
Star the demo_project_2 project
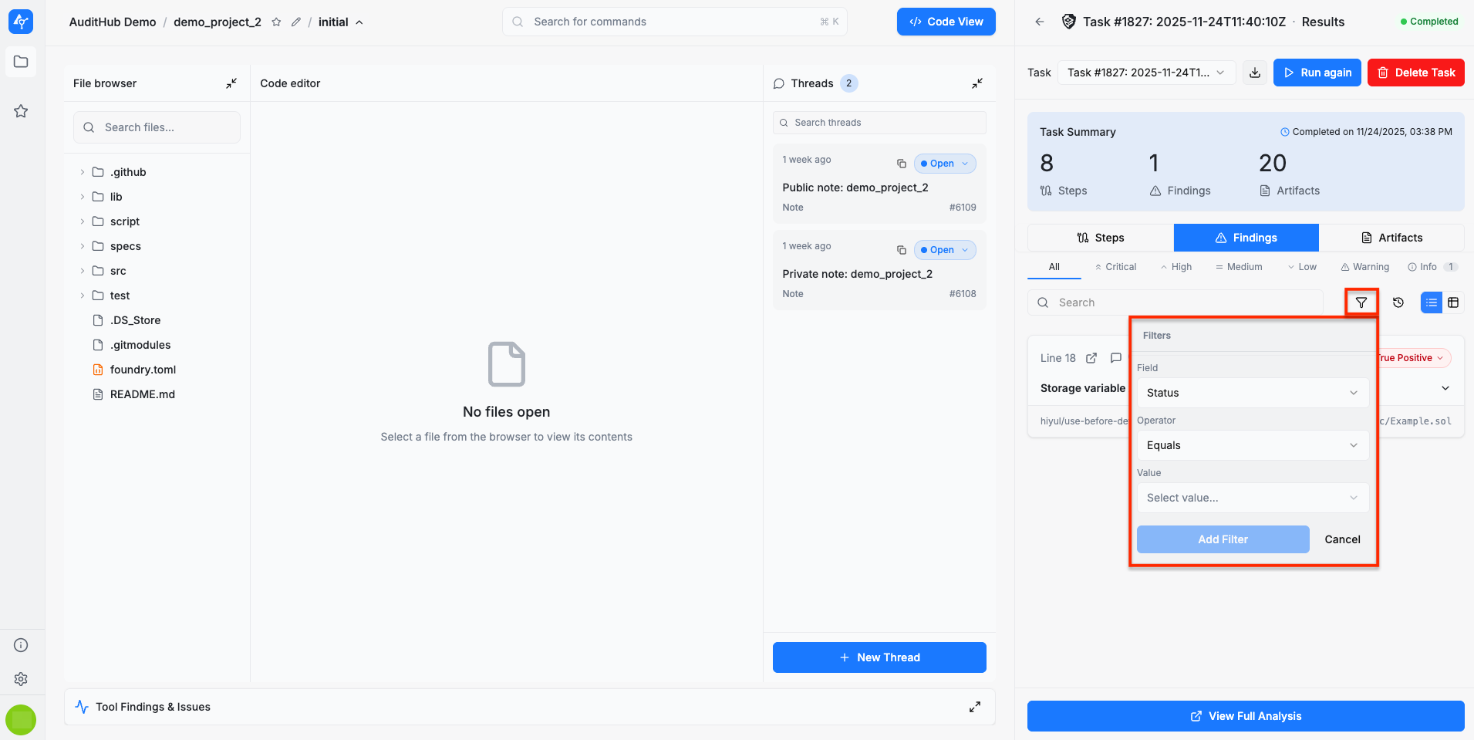click(276, 22)
